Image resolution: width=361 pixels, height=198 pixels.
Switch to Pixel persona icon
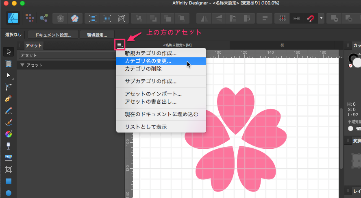click(x=30, y=18)
